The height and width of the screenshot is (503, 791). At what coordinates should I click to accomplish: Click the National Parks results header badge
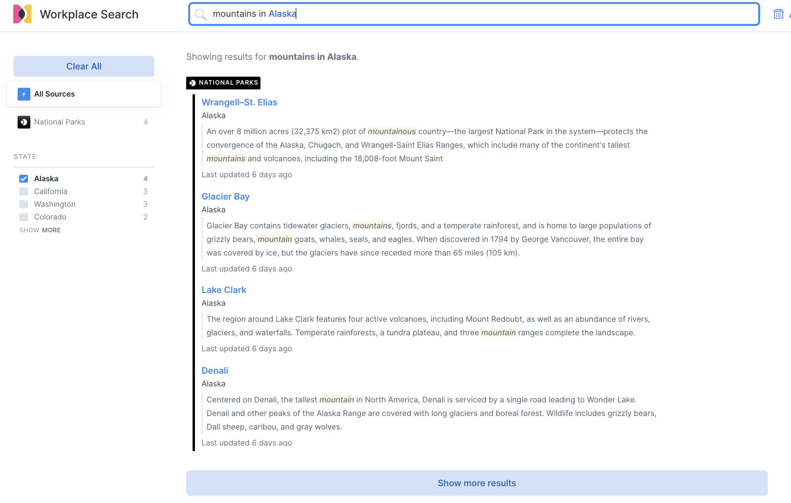pos(223,83)
